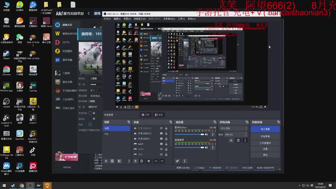Hide the war3 source
The width and height of the screenshot is (336, 189).
click(161, 144)
